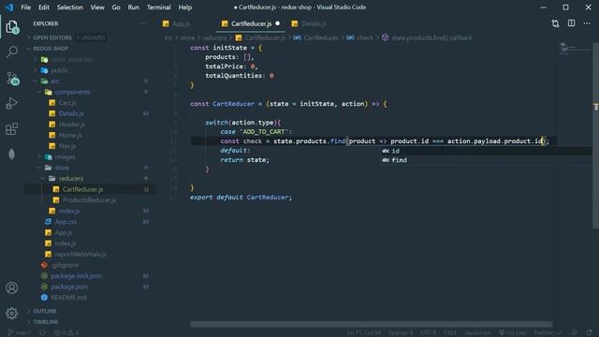
Task: Click the feedback icon in status bar
Action: point(574,333)
